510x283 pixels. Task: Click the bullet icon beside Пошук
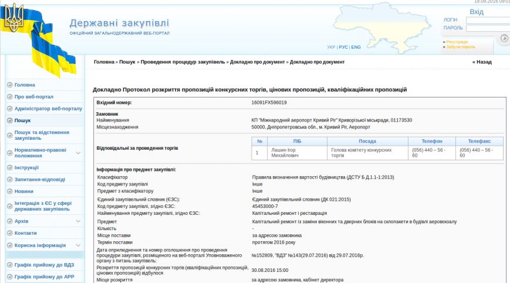click(10, 120)
